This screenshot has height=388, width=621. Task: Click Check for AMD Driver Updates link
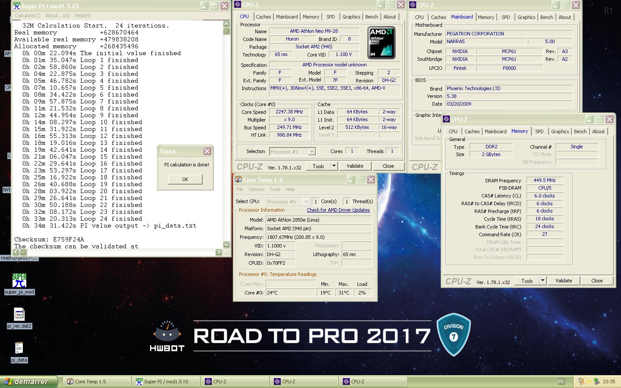pyautogui.click(x=338, y=210)
